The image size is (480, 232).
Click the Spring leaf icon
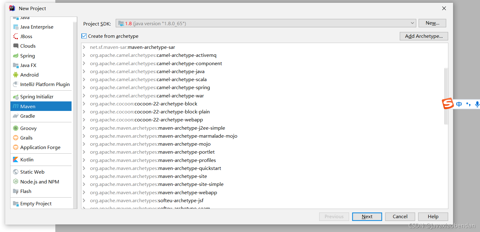[16, 56]
